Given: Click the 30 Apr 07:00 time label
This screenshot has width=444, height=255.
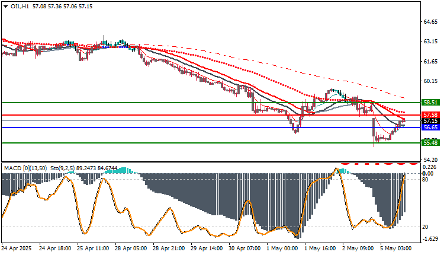Looking at the screenshot, I should 244,248.
